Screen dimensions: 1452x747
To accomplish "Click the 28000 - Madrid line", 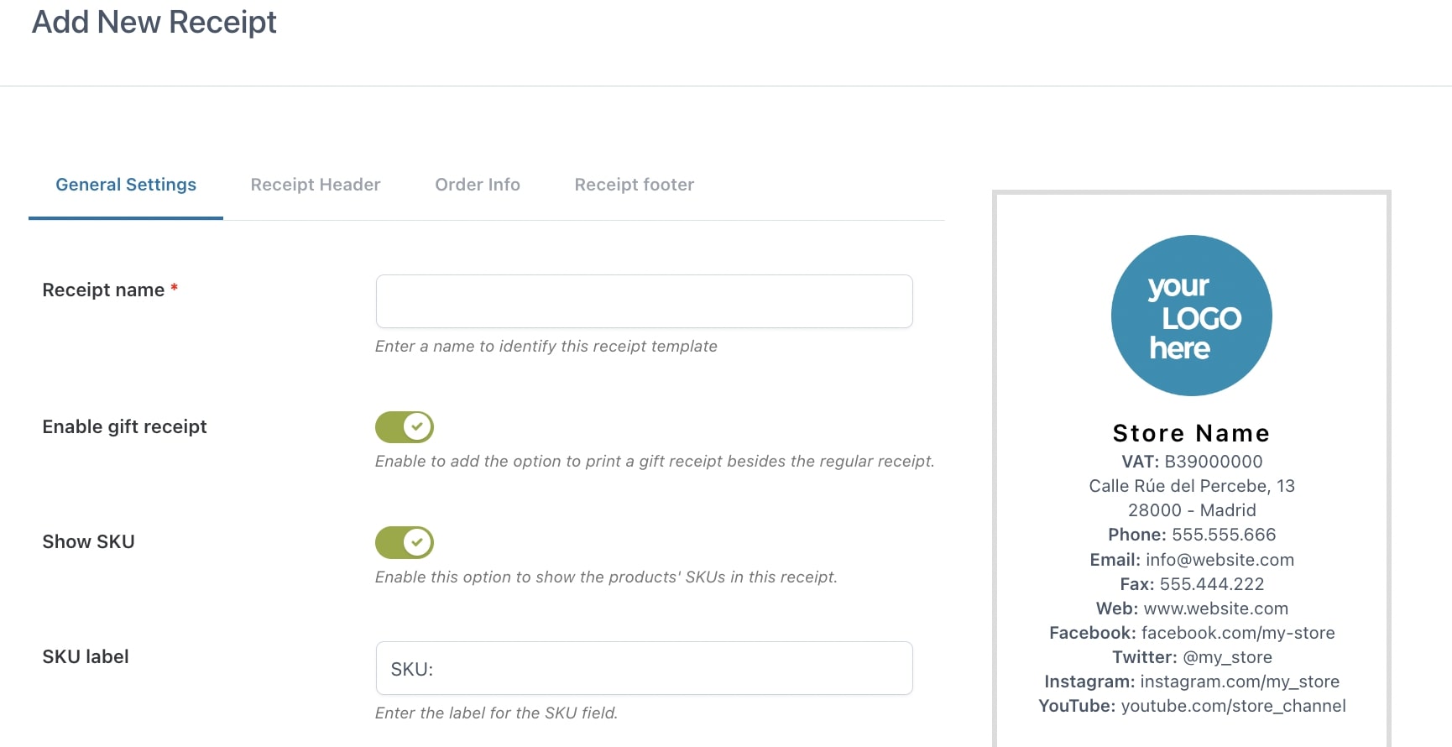I will [x=1192, y=510].
